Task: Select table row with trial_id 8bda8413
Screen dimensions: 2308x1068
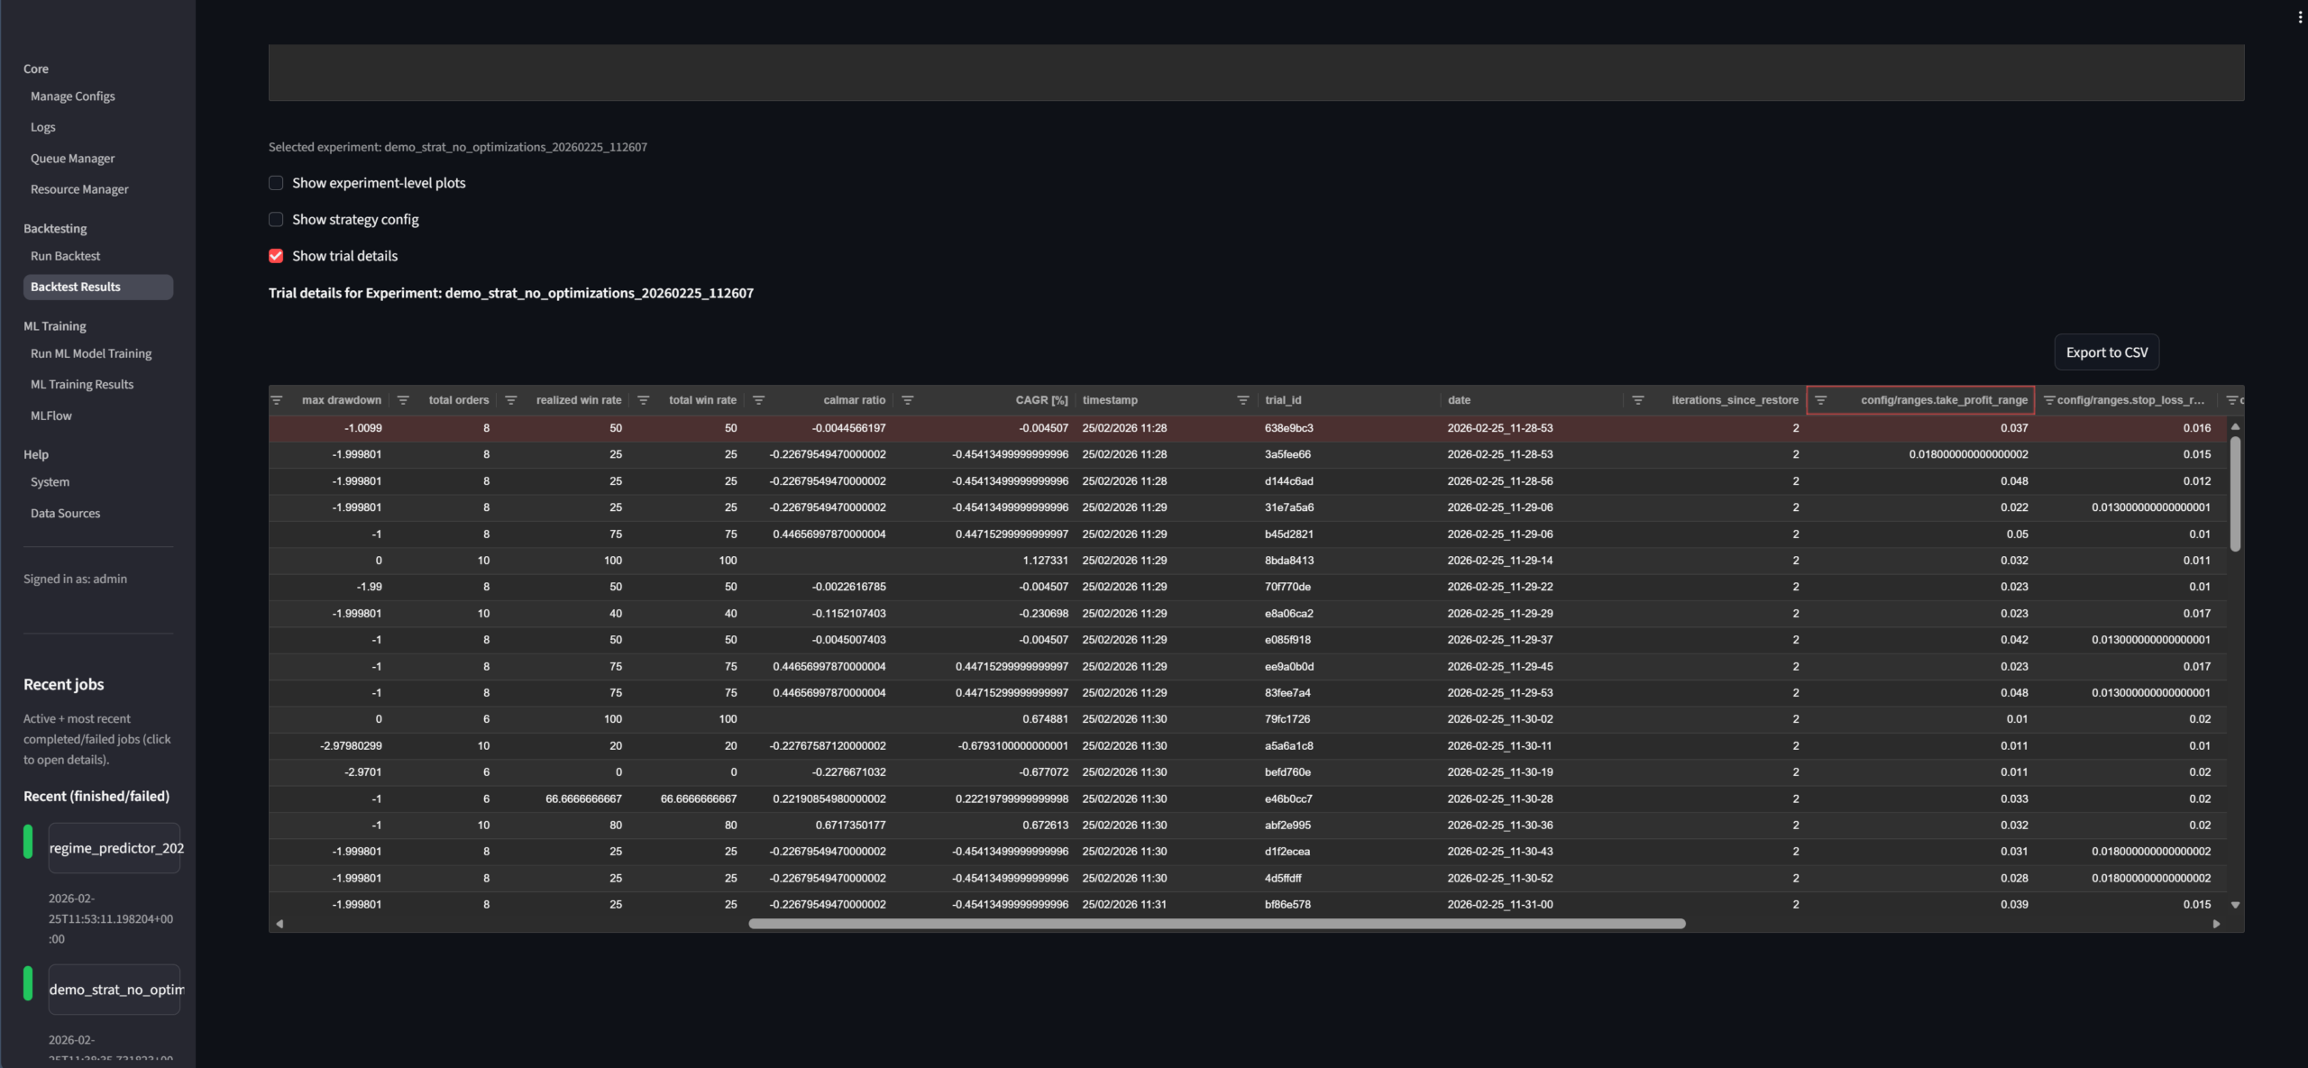Action: [1288, 561]
